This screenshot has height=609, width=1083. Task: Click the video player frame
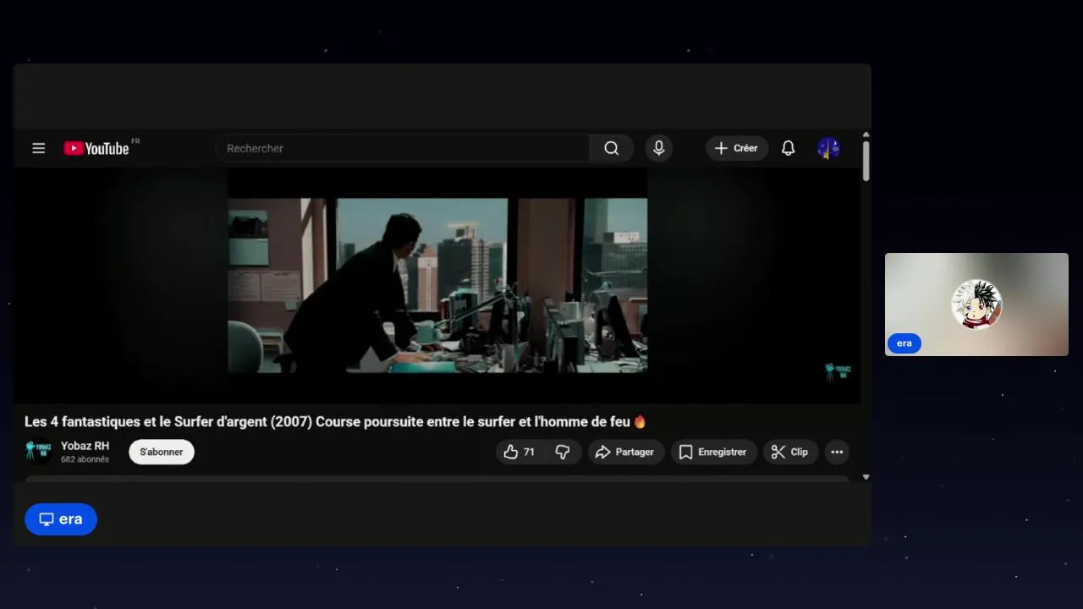point(437,285)
